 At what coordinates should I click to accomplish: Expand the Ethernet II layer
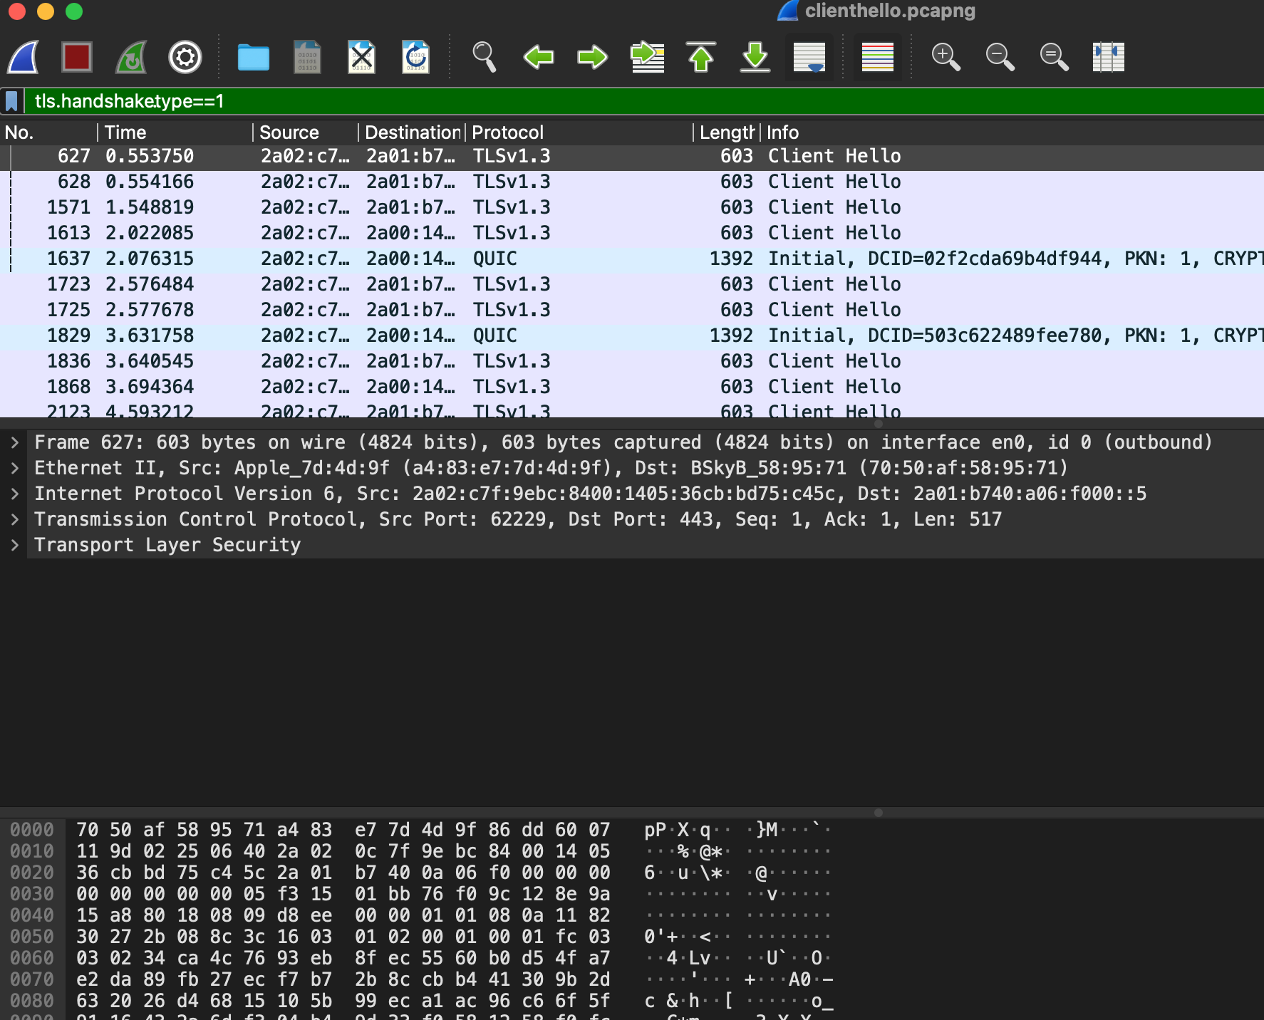point(14,468)
